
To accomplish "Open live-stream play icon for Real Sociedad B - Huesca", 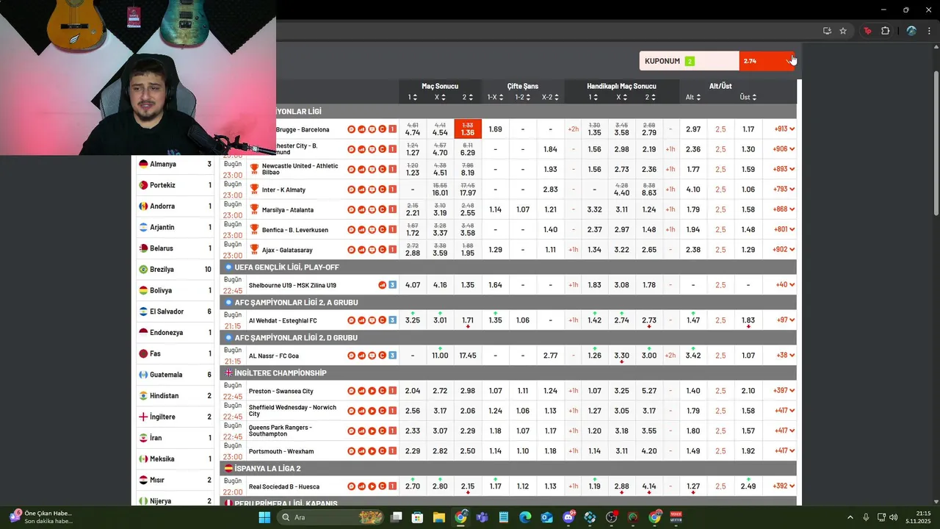I will point(372,486).
